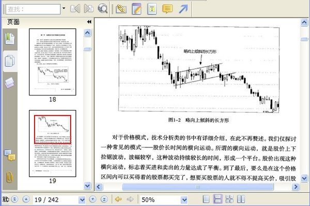Screen dimensions: 310x206
Task: Click the thumbnail panel scrollbar handle
Action: (x=87, y=49)
